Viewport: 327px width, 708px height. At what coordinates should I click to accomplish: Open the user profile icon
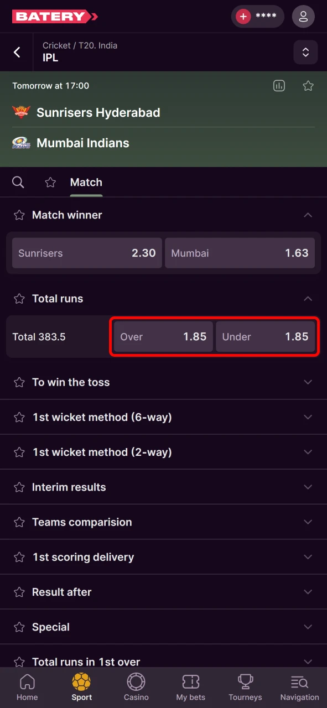(x=303, y=17)
